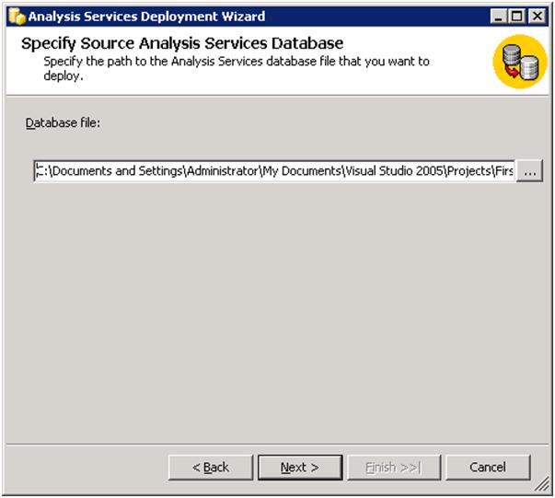
Task: Click the resize grip at window corner
Action: [541, 484]
